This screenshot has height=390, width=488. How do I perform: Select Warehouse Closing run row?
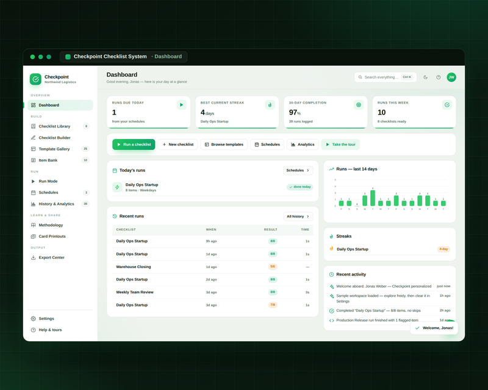[x=212, y=267]
